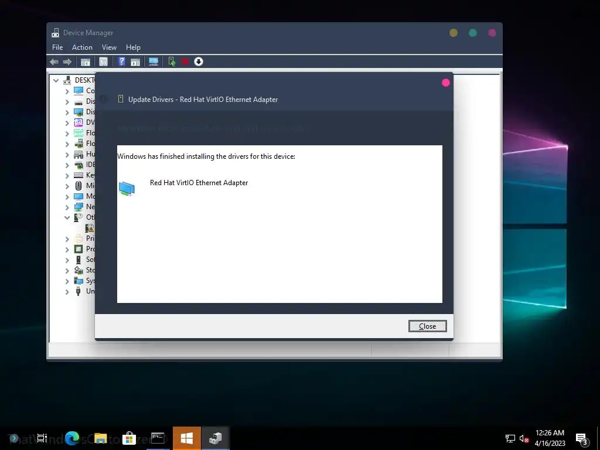This screenshot has height=450, width=600.
Task: Click the device icon beside Update Drivers title
Action: (x=121, y=99)
